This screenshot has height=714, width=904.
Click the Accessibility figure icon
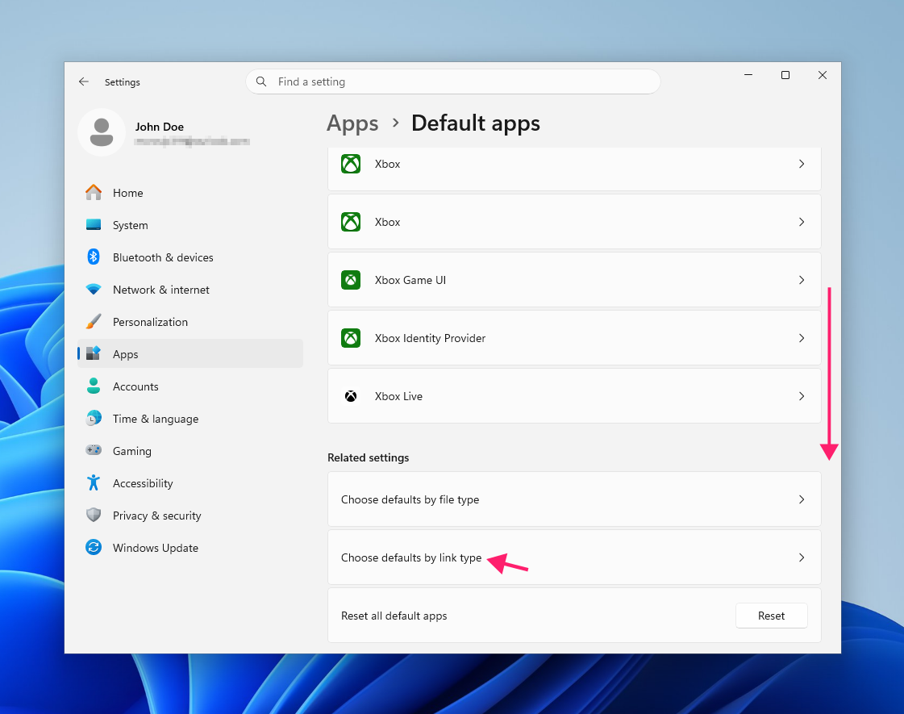click(94, 482)
